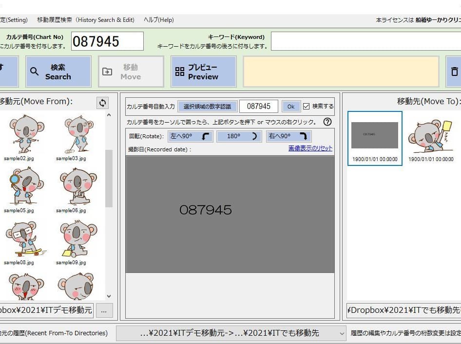Open the Preview grid button

pos(203,72)
